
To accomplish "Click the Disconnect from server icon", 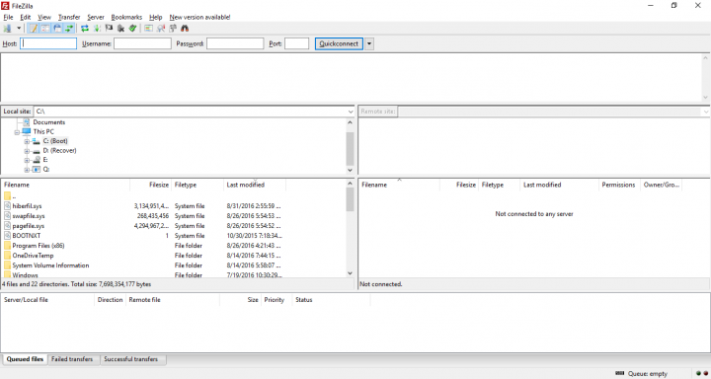I will click(120, 28).
